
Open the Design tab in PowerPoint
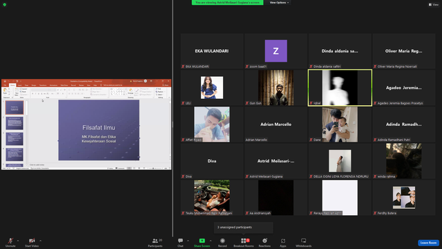(34, 85)
